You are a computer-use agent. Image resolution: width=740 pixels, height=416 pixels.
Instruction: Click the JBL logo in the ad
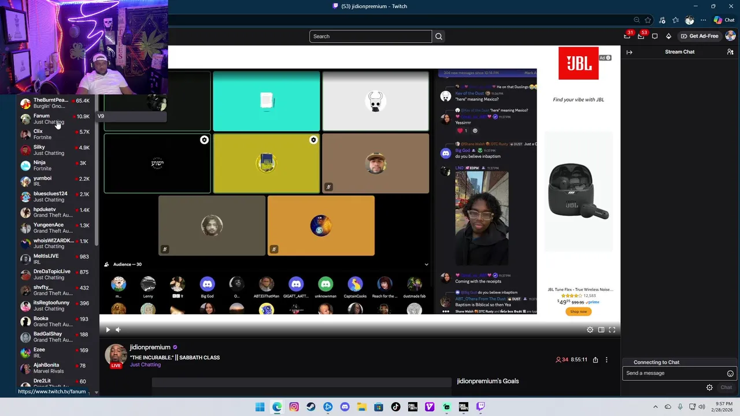[x=578, y=64]
